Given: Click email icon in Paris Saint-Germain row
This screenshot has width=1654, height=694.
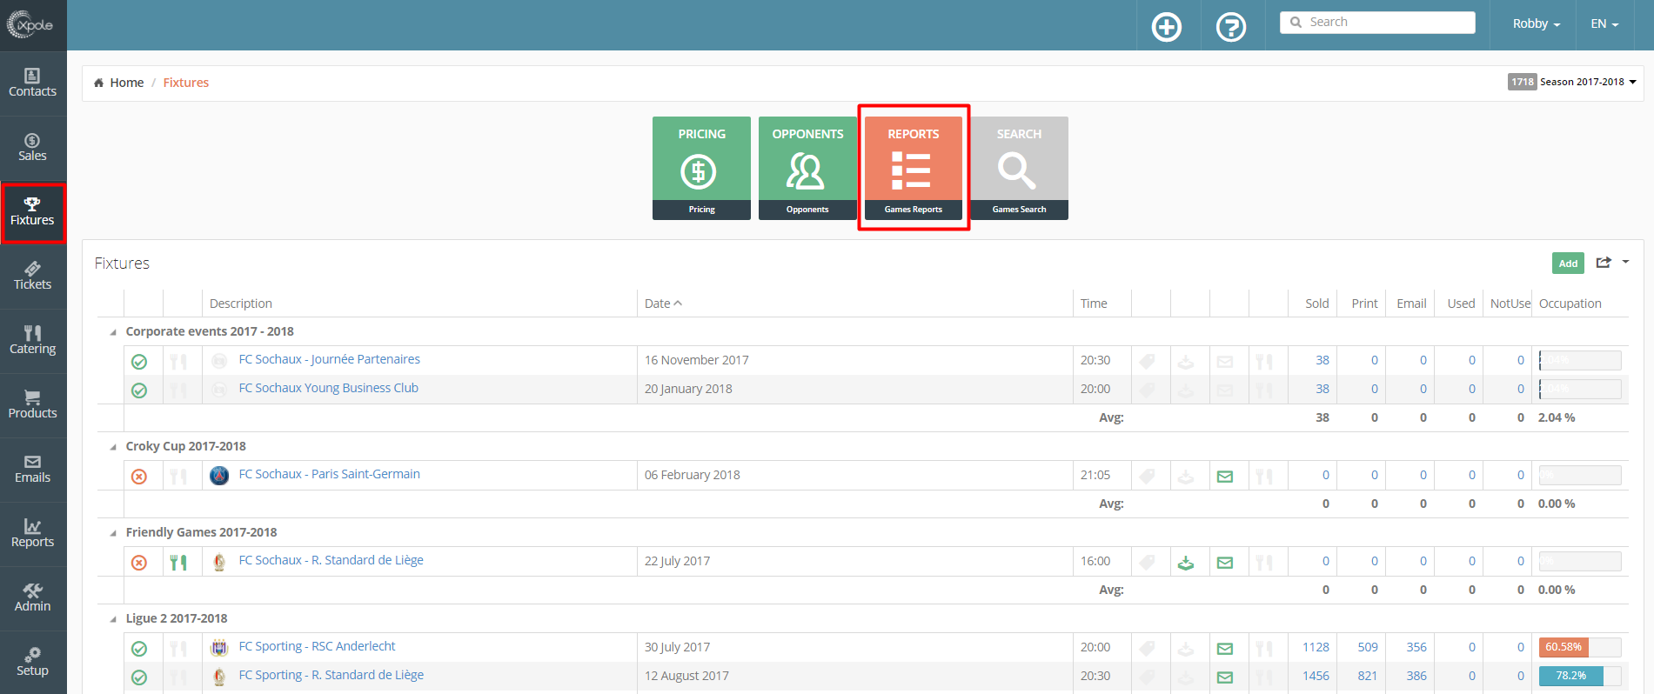Looking at the screenshot, I should (1225, 477).
